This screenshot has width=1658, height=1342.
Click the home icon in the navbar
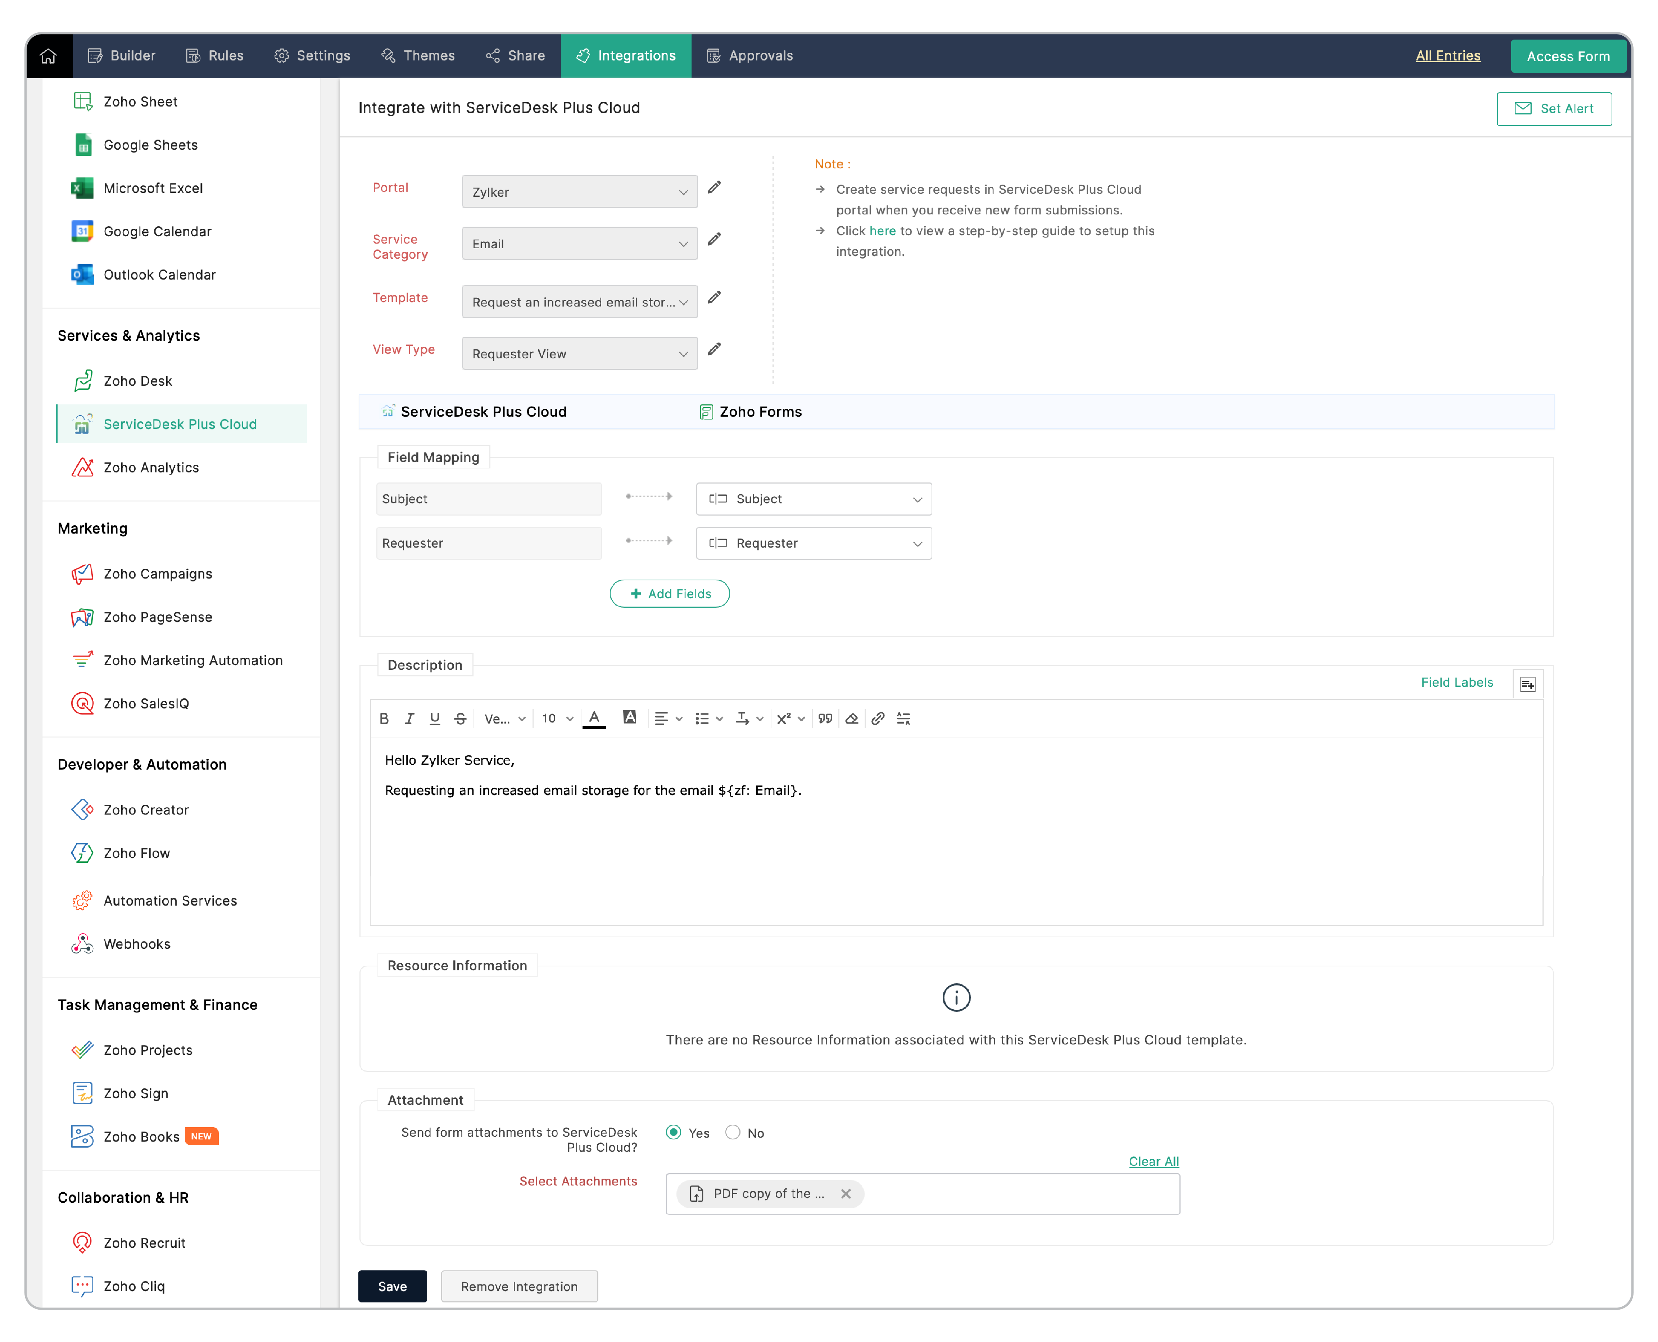tap(48, 56)
